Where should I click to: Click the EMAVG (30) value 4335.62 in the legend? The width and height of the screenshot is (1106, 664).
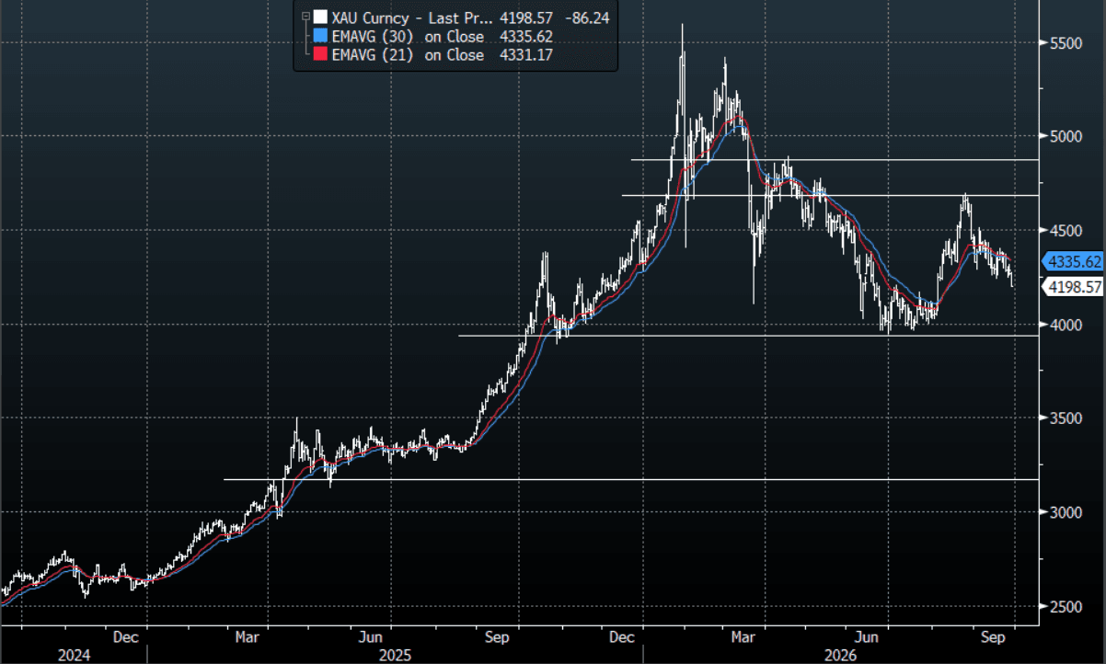(526, 36)
